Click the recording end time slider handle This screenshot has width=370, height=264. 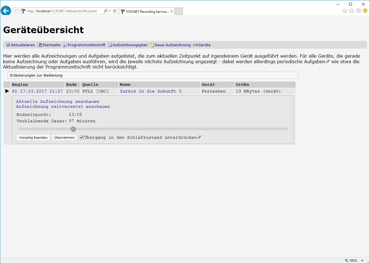coord(73,129)
